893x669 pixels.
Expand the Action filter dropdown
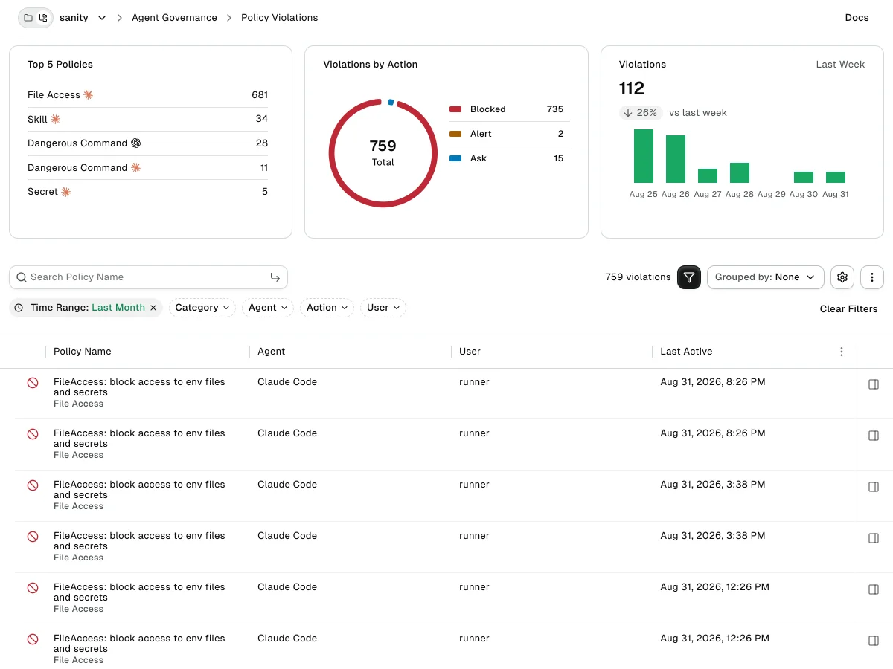327,308
